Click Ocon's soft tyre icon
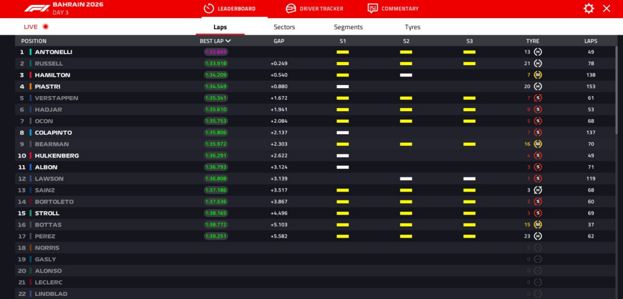623x299 pixels. click(x=538, y=121)
